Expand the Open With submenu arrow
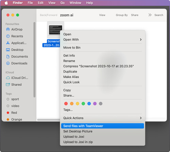 141,40
